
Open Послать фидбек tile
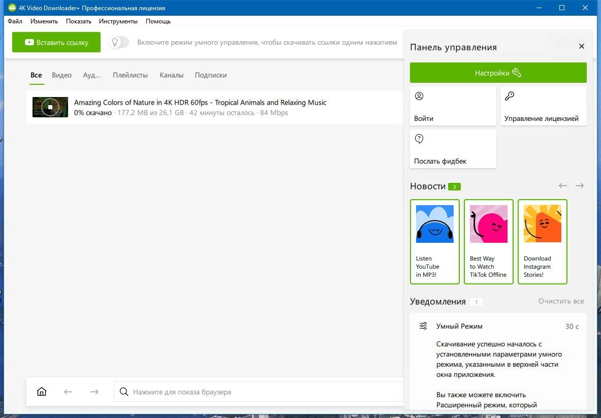[453, 149]
